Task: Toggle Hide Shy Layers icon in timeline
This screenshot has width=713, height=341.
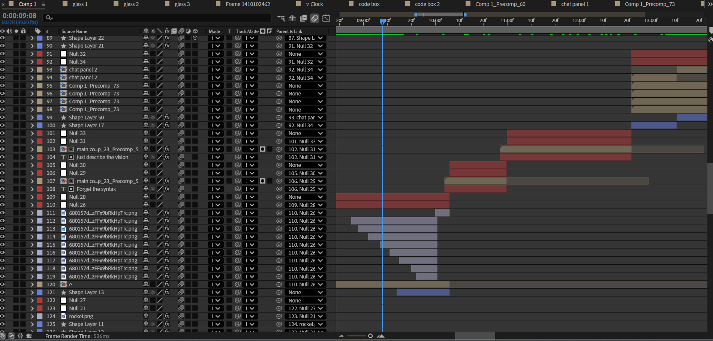Action: (292, 18)
